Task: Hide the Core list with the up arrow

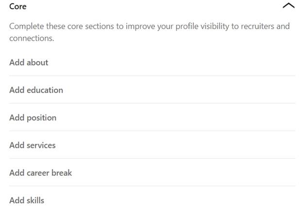Action: (x=288, y=6)
